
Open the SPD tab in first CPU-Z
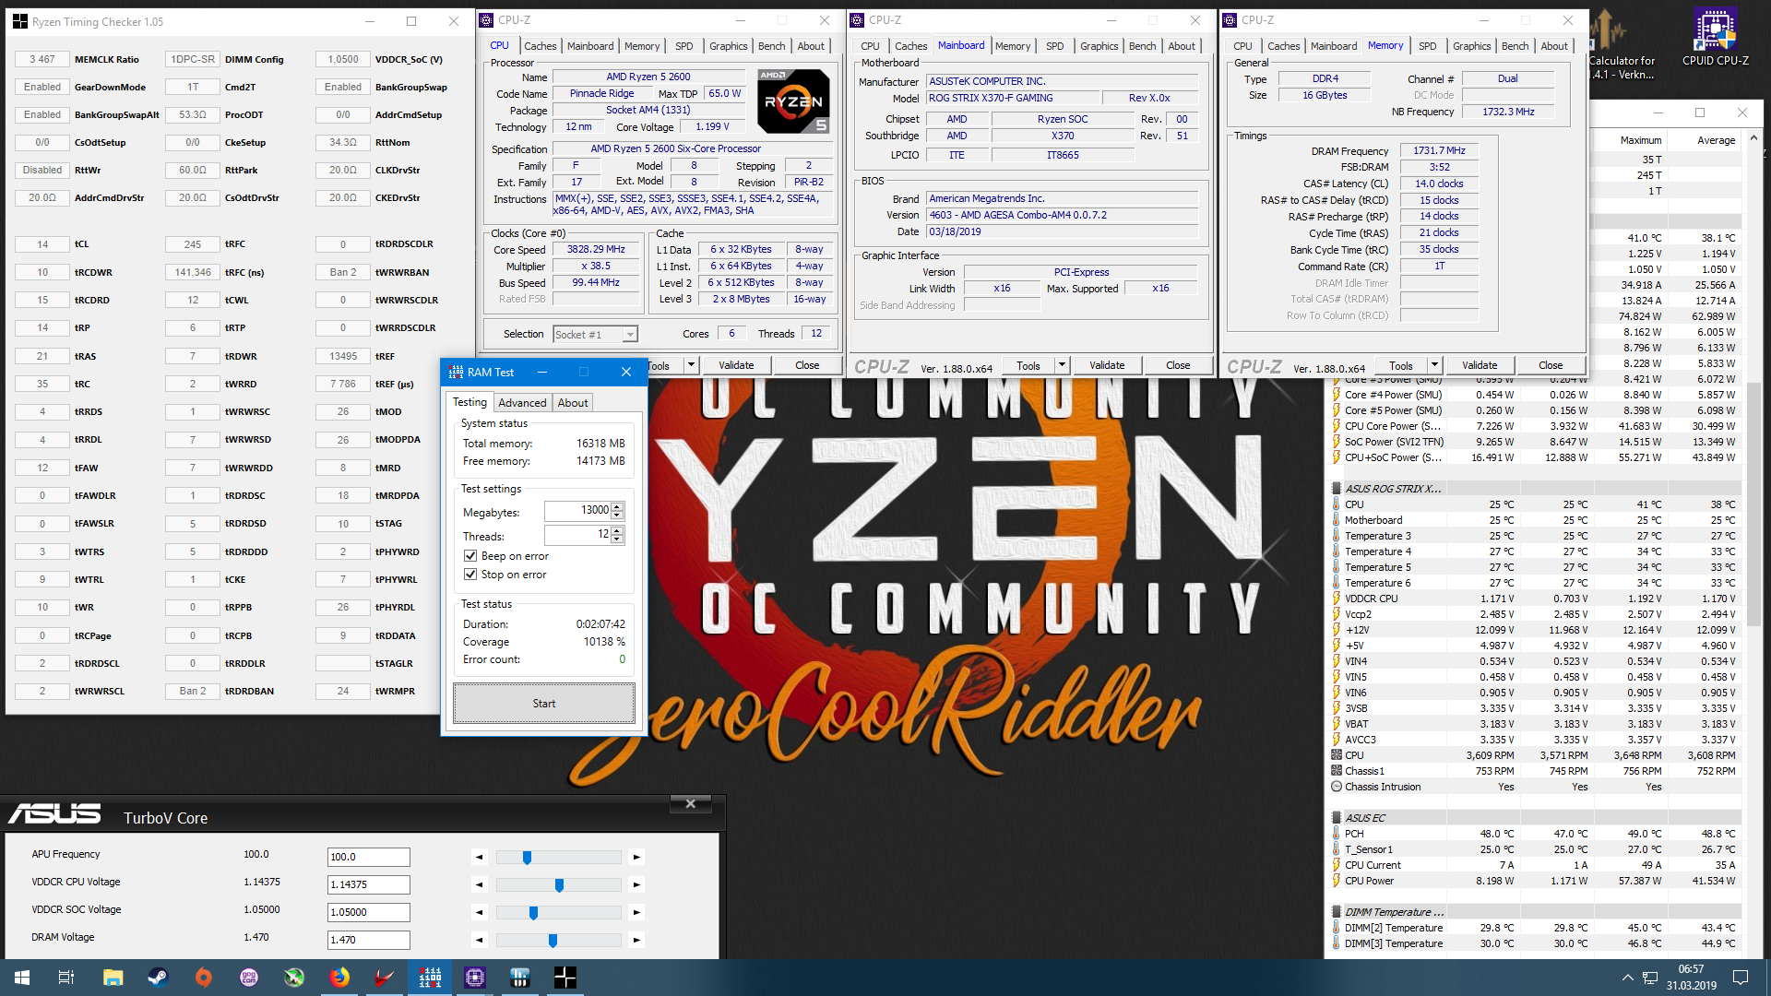pos(683,46)
